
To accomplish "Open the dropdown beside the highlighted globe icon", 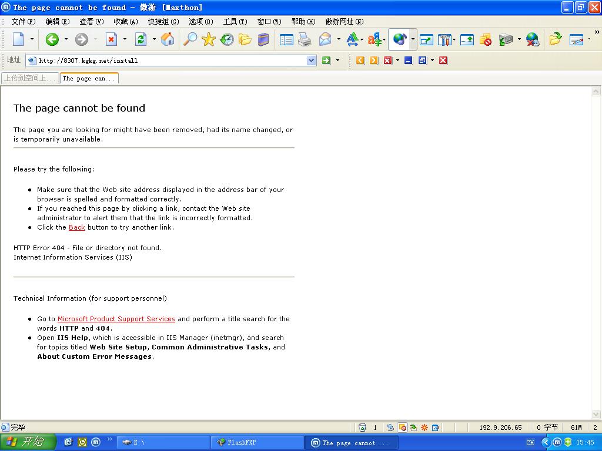I will (413, 39).
